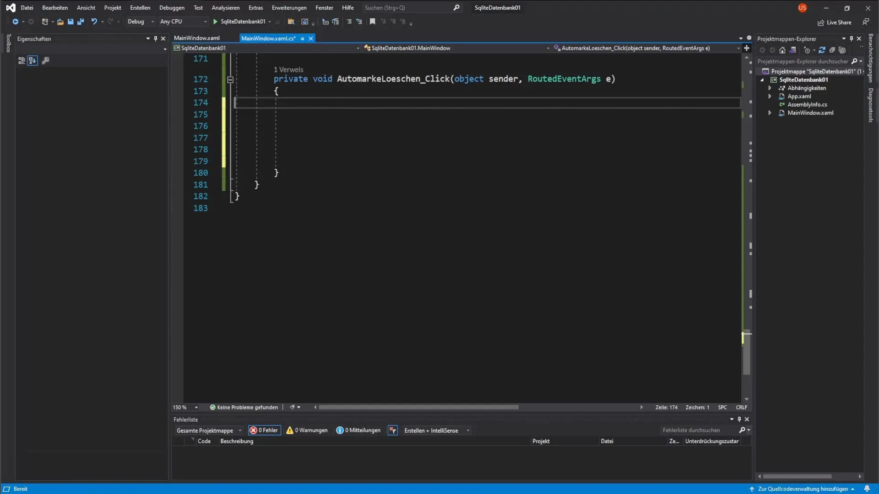Click the horizontal scrollbar of the code editor
This screenshot has height=494, width=879.
(418, 408)
